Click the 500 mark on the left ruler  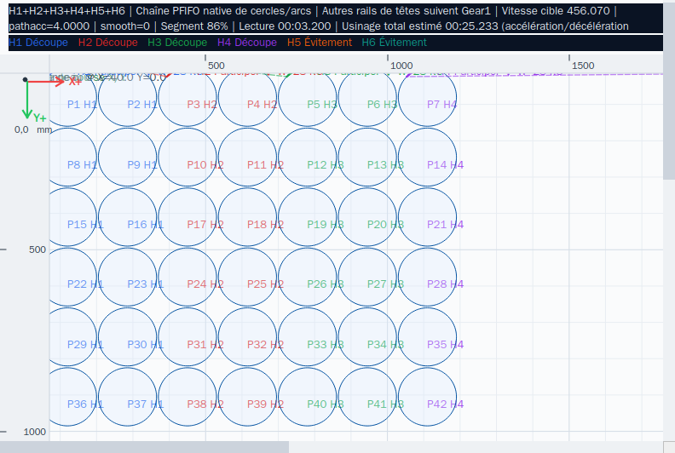37,249
